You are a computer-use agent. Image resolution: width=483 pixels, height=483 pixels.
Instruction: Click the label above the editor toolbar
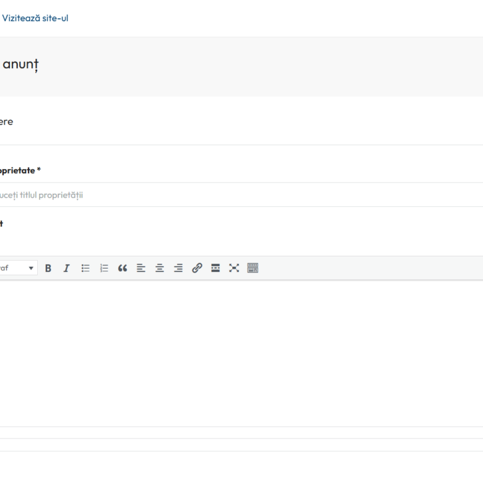click(x=2, y=224)
